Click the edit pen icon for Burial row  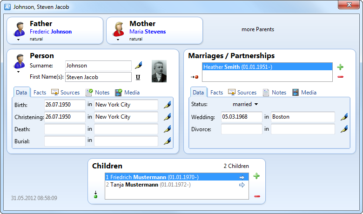pyautogui.click(x=167, y=140)
